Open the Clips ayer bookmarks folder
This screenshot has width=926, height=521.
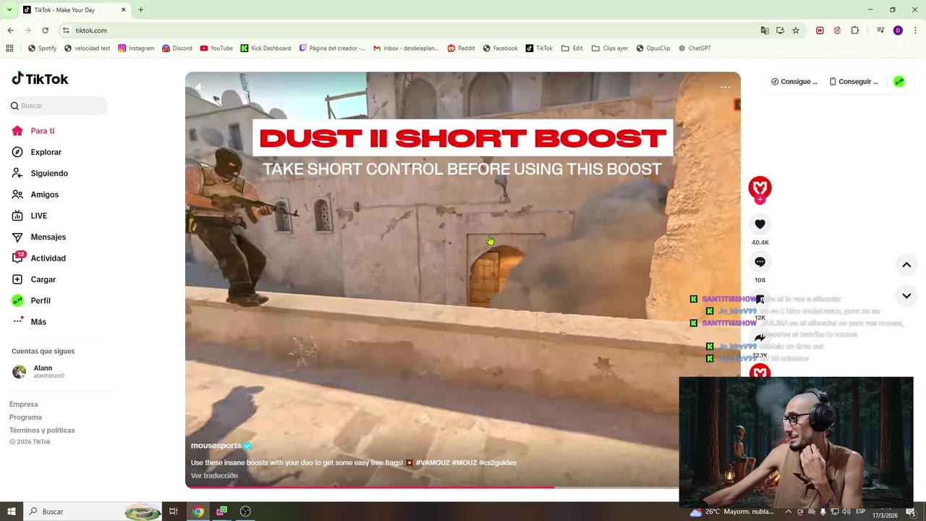(x=610, y=48)
